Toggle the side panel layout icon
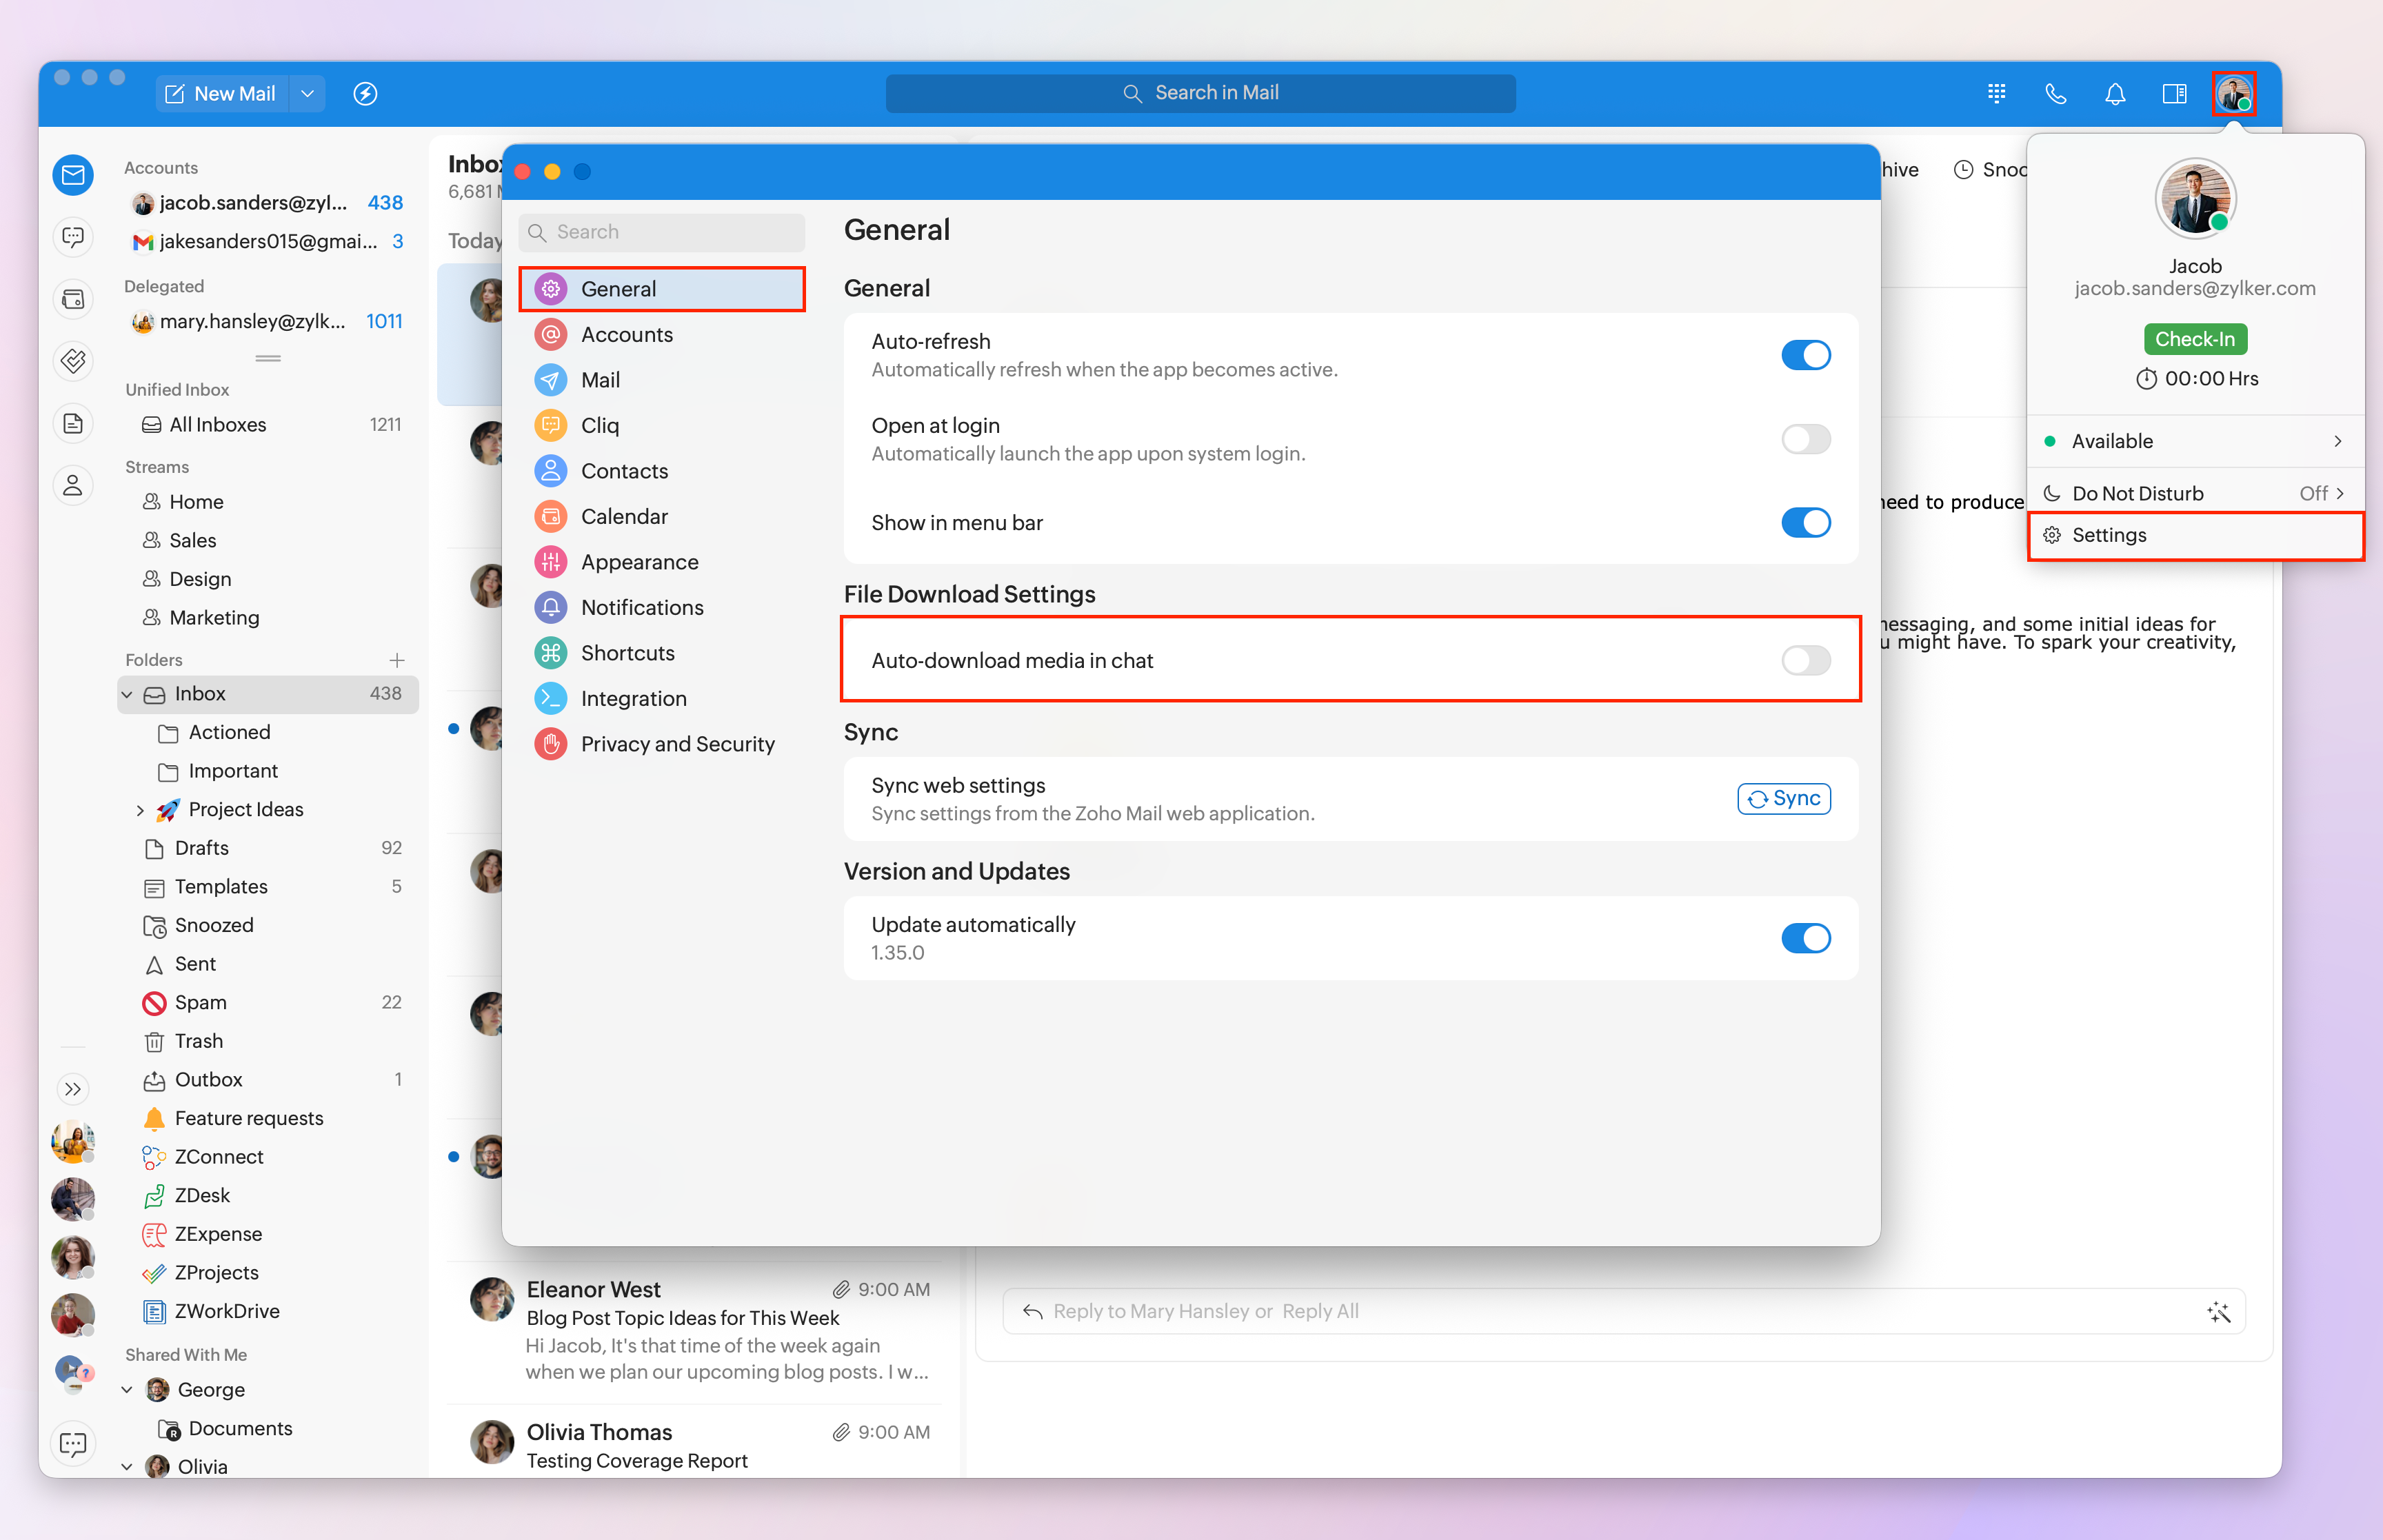Screen dimensions: 2383x1540 (x=2174, y=93)
